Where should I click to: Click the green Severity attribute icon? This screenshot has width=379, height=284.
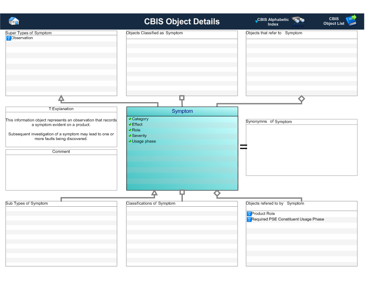130,136
